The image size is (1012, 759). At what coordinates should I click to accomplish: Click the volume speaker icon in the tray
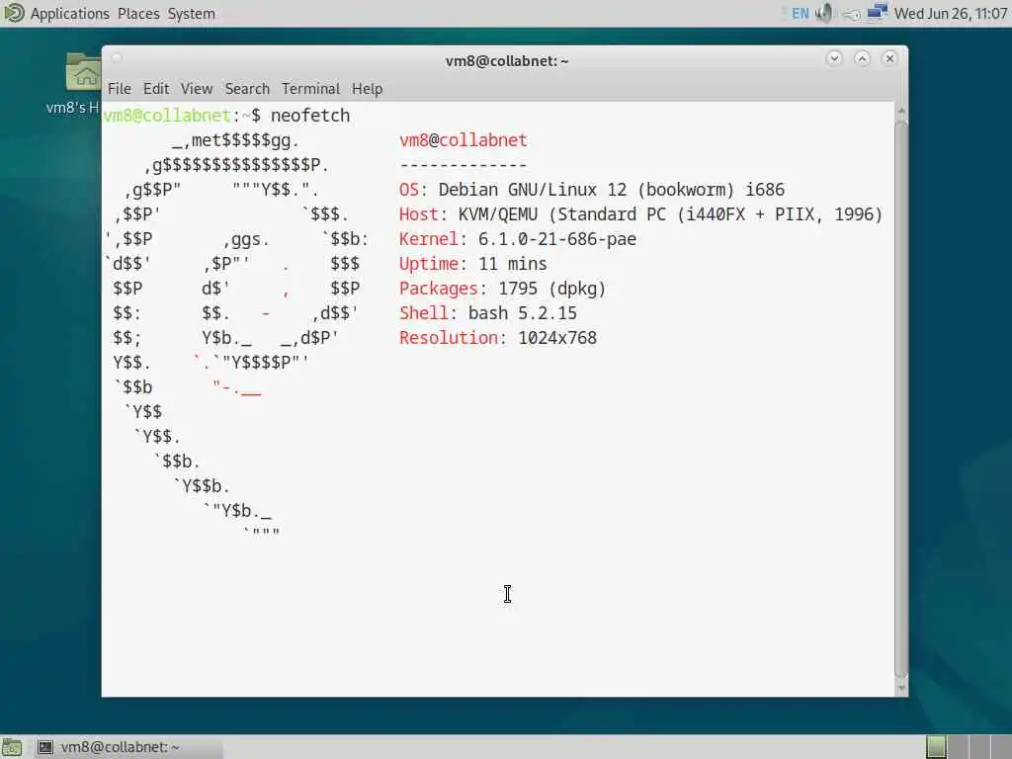coord(824,14)
